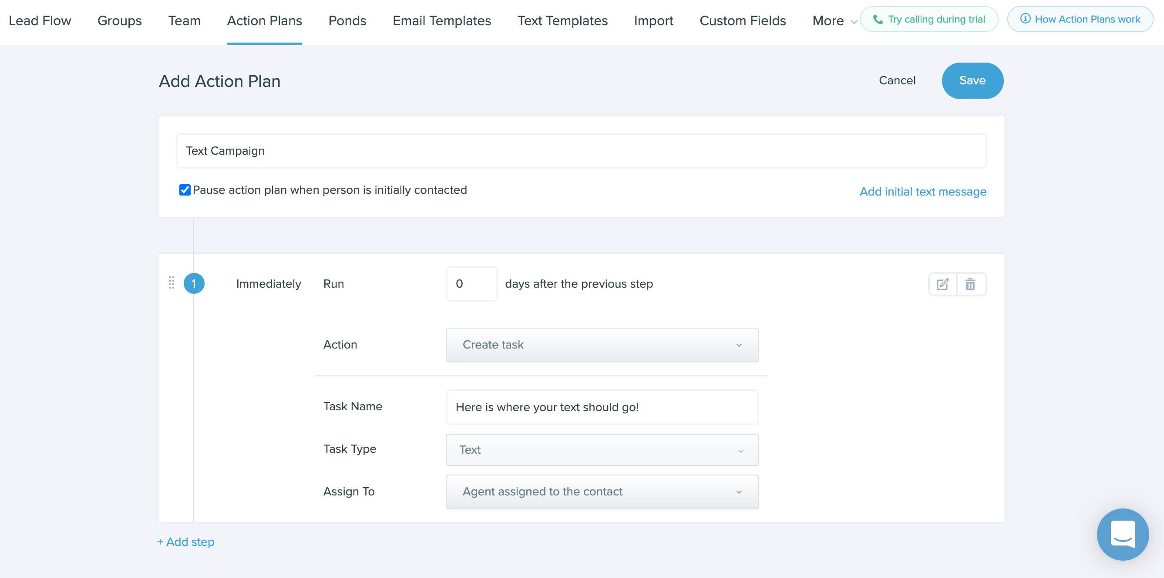The image size is (1164, 578).
Task: Grab the step drag handle dots
Action: coord(171,283)
